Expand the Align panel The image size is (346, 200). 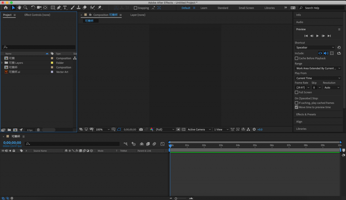(x=299, y=122)
